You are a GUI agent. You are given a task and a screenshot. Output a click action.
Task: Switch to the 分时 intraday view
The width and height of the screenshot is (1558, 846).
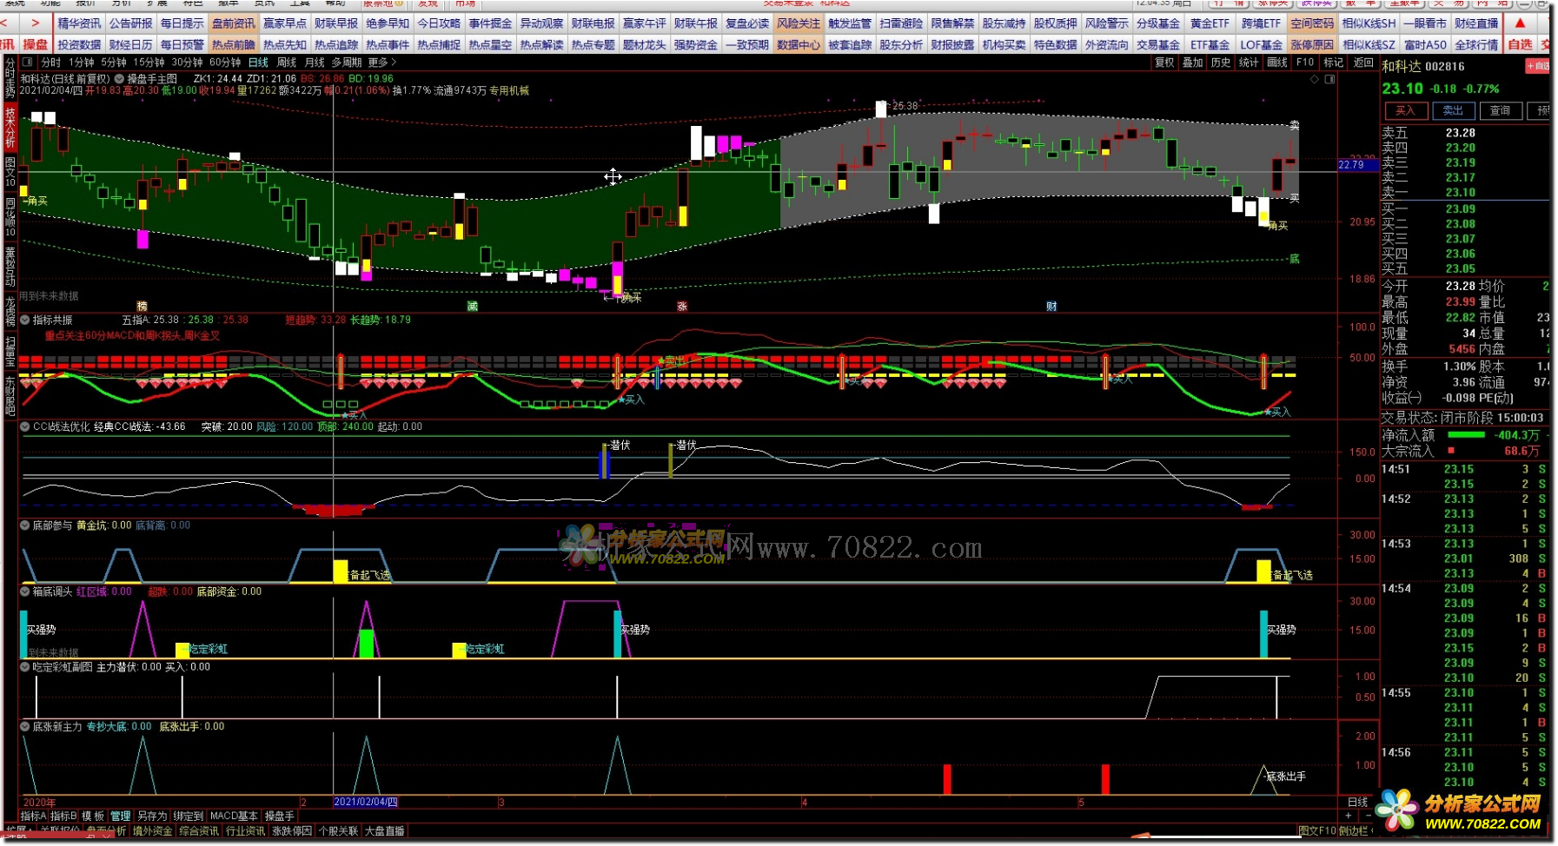coord(51,63)
